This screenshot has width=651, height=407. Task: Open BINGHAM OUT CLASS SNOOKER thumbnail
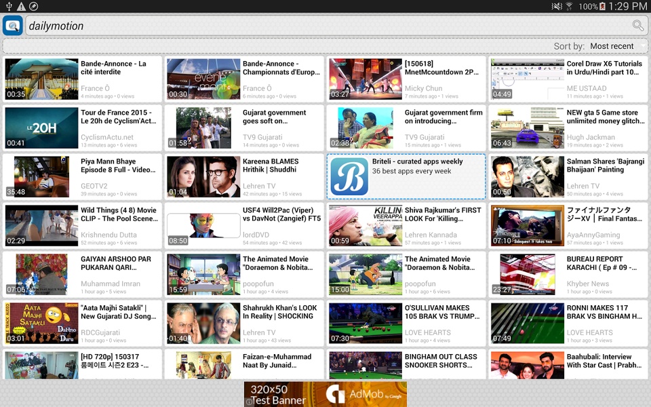tap(366, 365)
